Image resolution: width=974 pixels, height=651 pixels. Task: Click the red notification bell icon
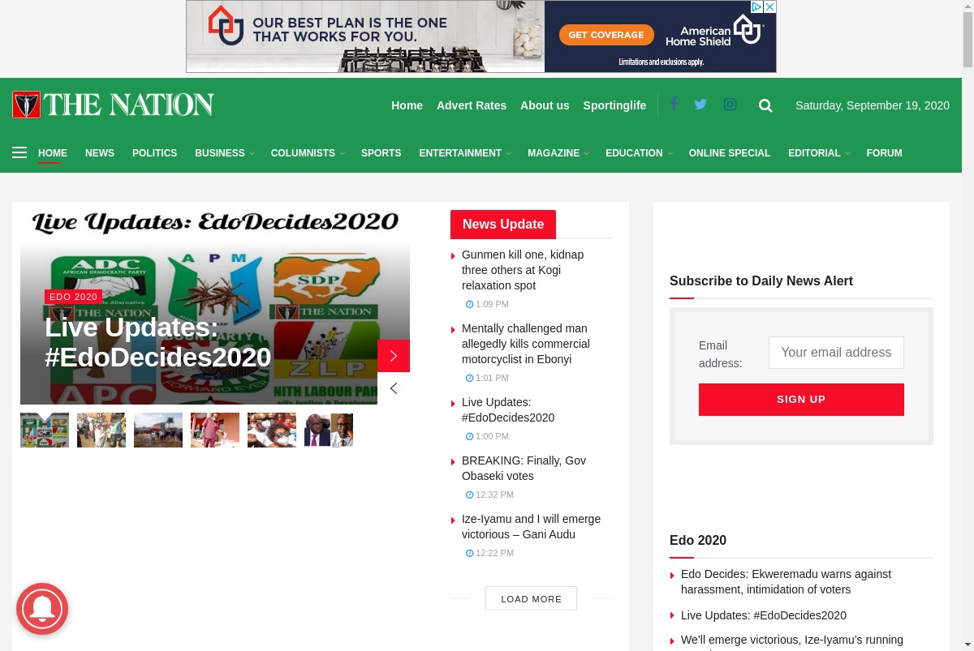click(42, 609)
